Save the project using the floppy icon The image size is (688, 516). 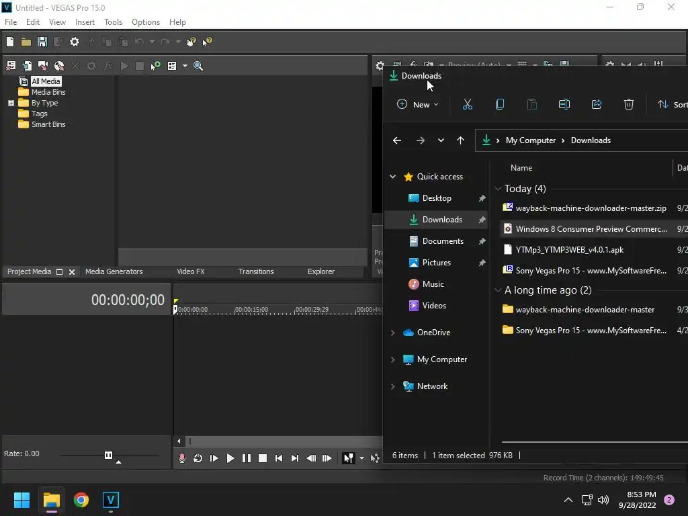pyautogui.click(x=42, y=42)
